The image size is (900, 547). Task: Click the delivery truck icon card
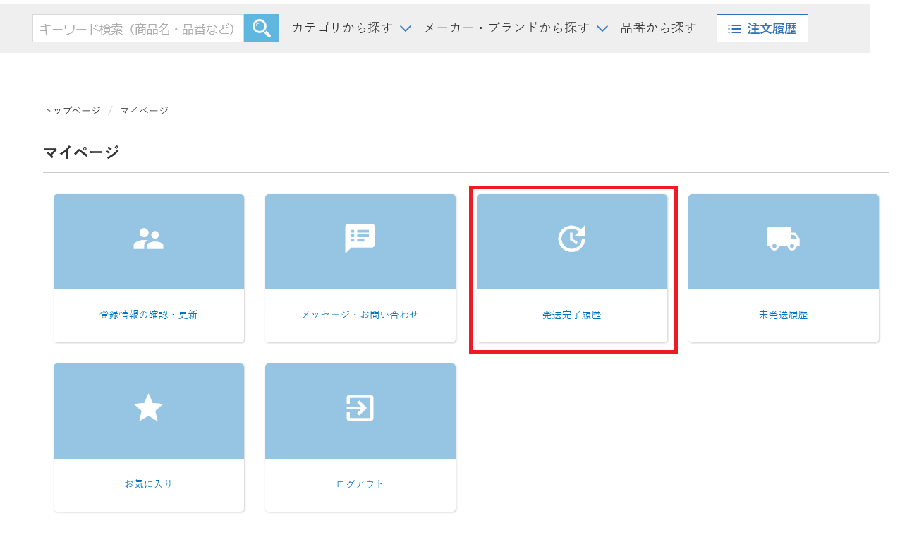pos(784,242)
